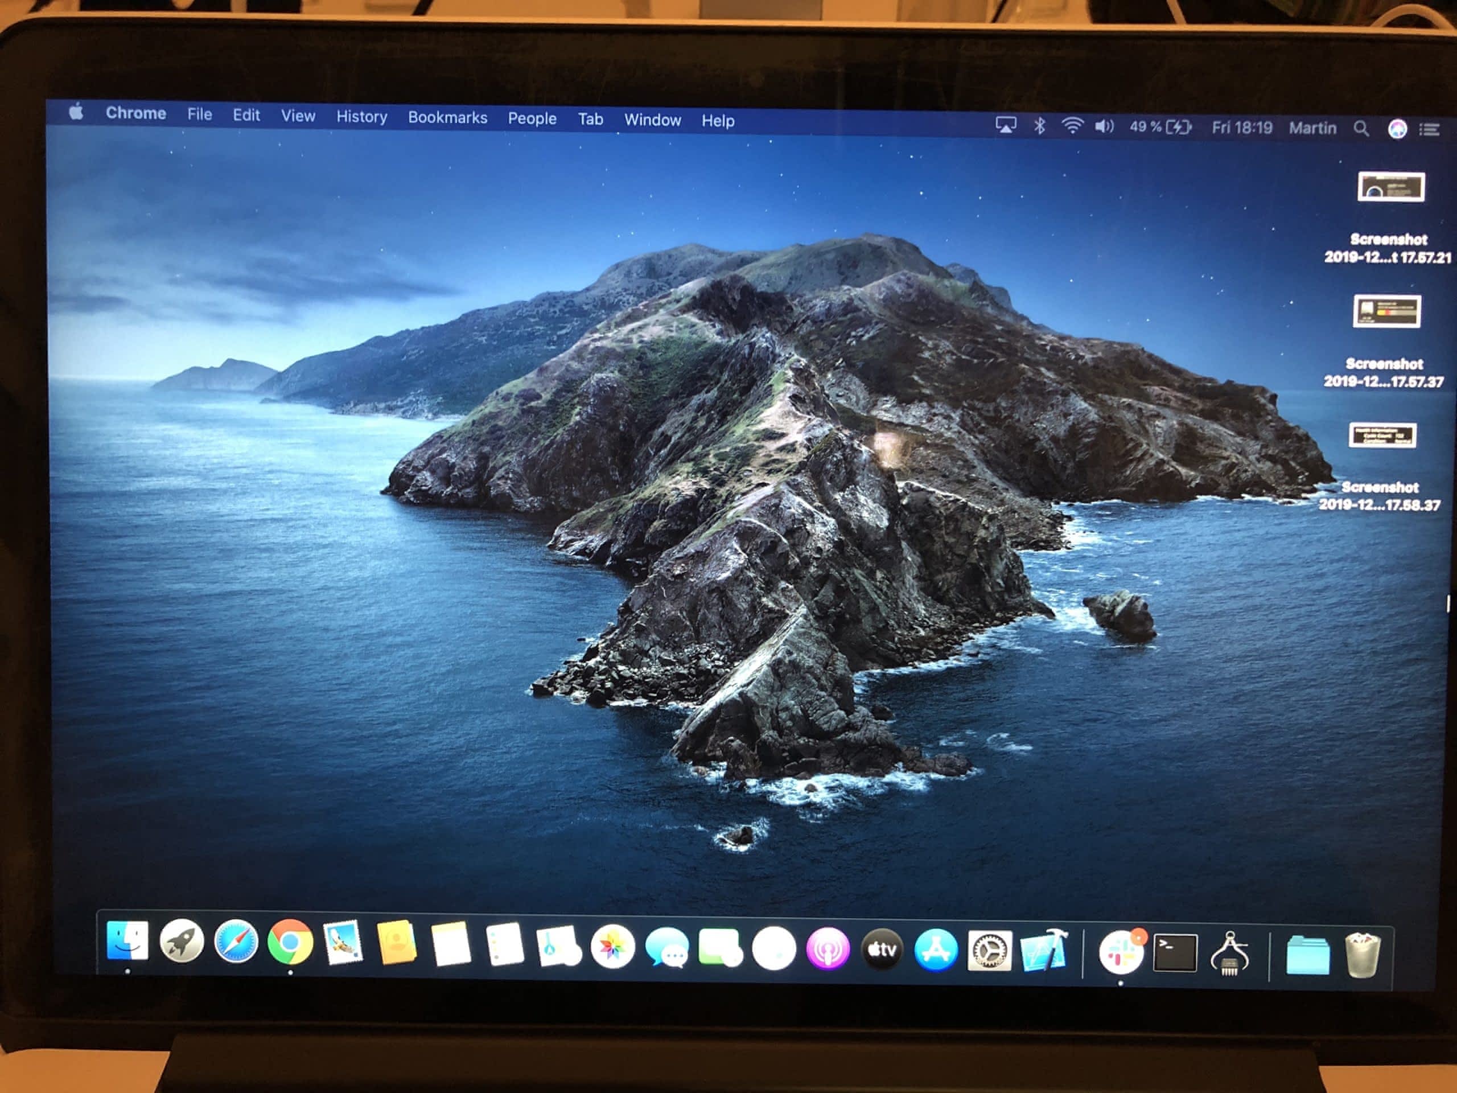The image size is (1457, 1093).
Task: Open the Photos app icon
Action: [612, 947]
